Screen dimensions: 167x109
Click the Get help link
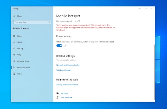64,93
